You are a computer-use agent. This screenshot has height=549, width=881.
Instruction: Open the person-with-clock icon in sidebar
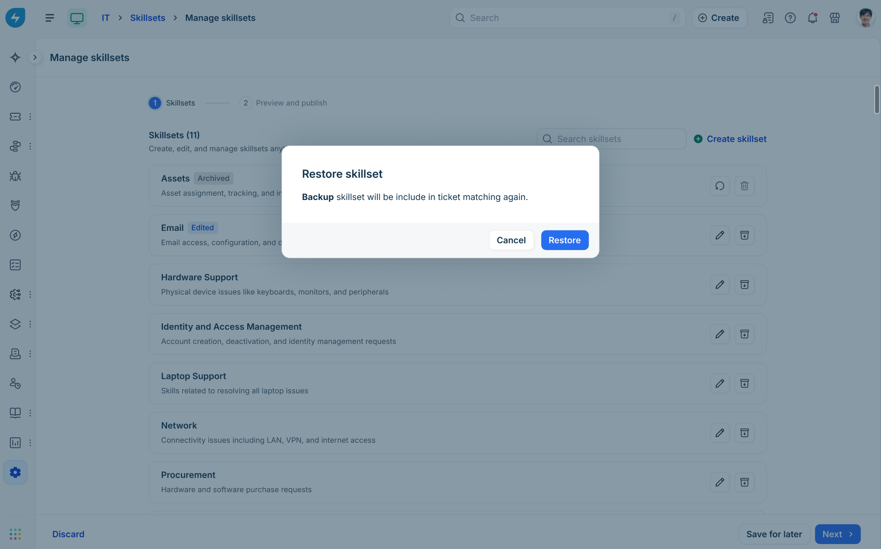coord(15,383)
